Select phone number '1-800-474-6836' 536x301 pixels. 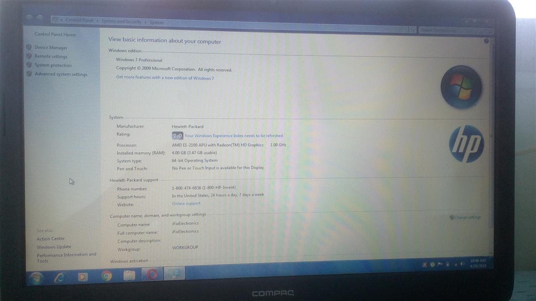click(186, 188)
